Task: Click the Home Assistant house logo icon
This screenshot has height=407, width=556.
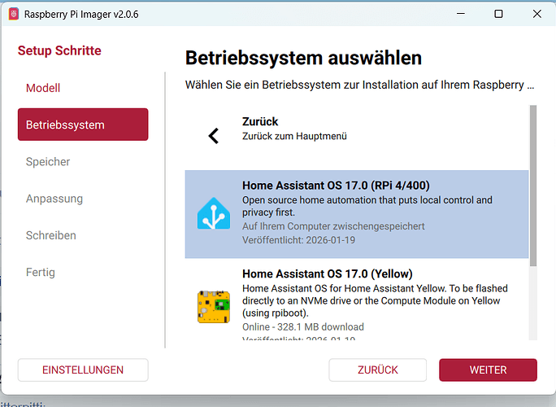Action: pos(214,213)
